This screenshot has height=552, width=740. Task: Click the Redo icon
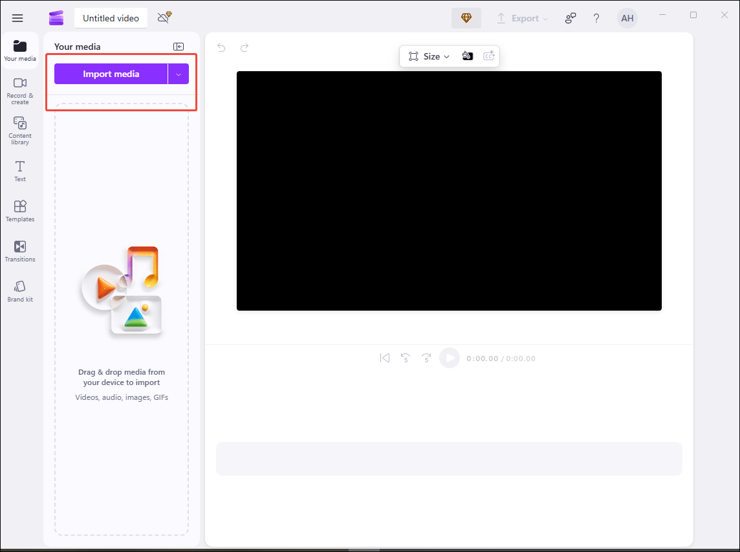[x=244, y=47]
